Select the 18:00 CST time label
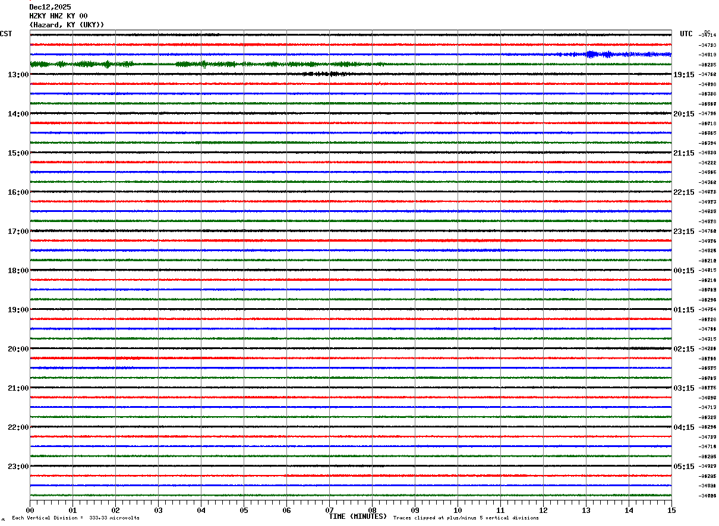This screenshot has height=526, width=719. click(x=18, y=271)
